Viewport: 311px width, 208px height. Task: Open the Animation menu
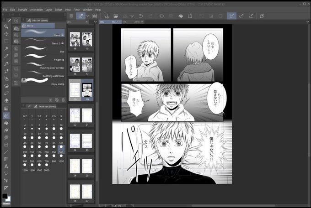click(36, 10)
